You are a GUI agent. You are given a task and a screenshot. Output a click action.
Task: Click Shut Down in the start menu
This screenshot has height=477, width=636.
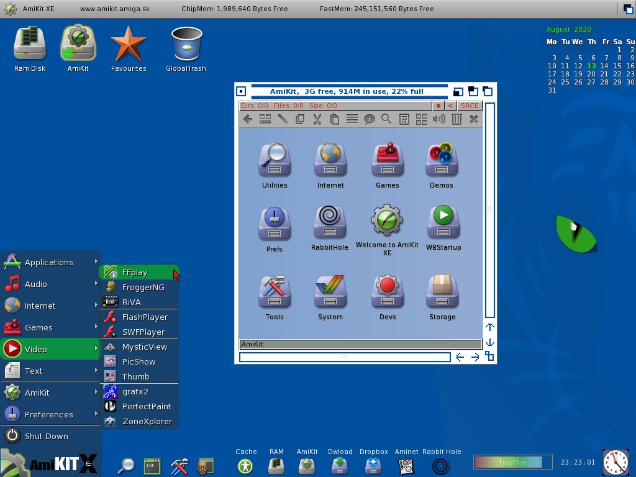(46, 436)
